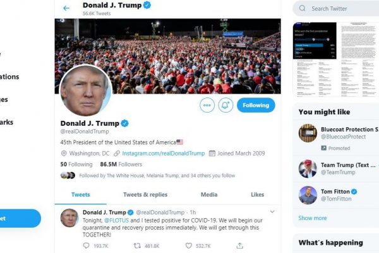
Task: View the 50 Following list
Action: tap(76, 164)
